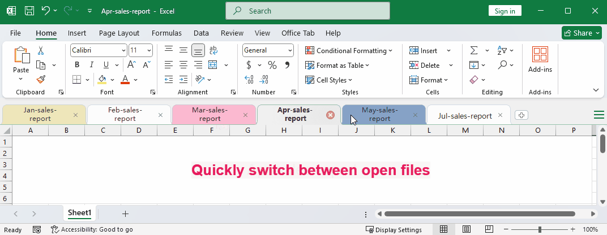The width and height of the screenshot is (607, 235).
Task: Expand the Conditional Formatting dropdown
Action: [x=348, y=50]
